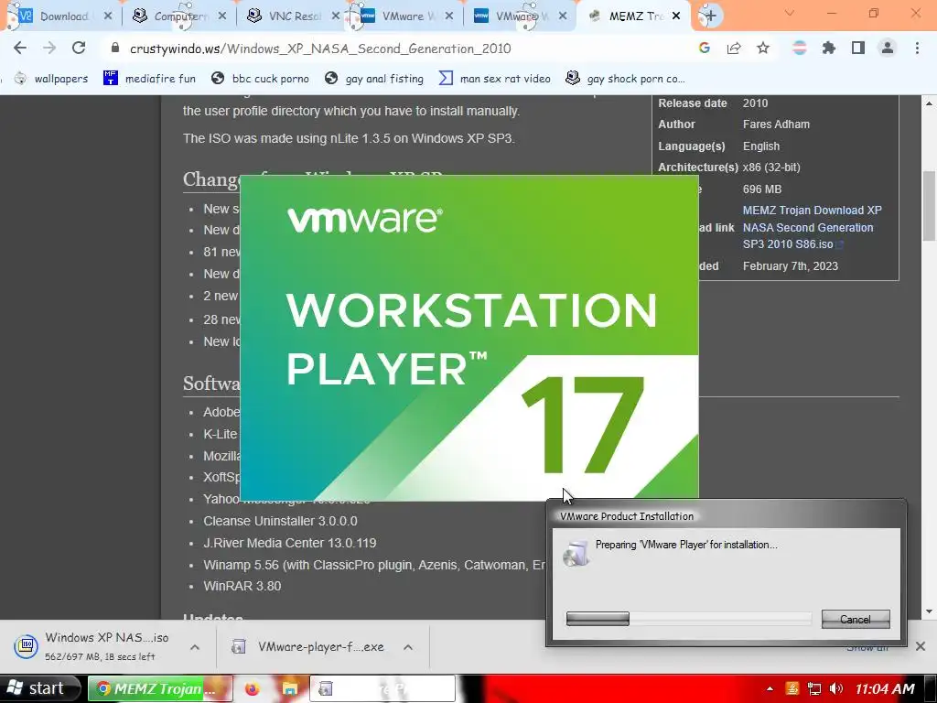Close the MEMZ Tro tab
The width and height of the screenshot is (937, 703).
[x=676, y=16]
